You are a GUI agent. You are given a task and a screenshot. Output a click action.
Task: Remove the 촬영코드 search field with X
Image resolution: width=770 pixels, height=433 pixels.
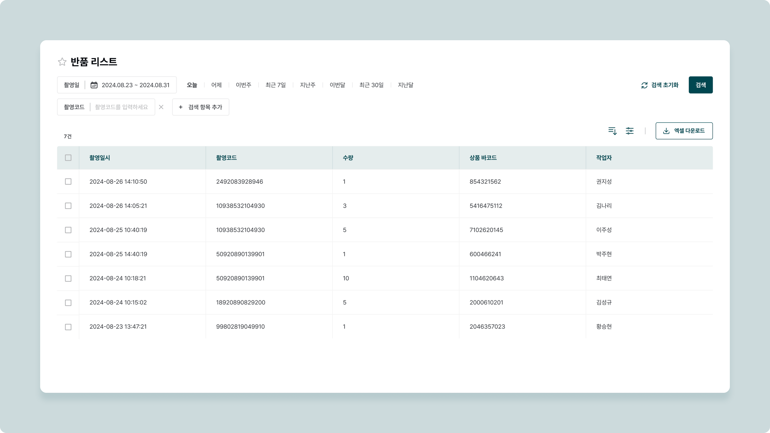tap(161, 107)
